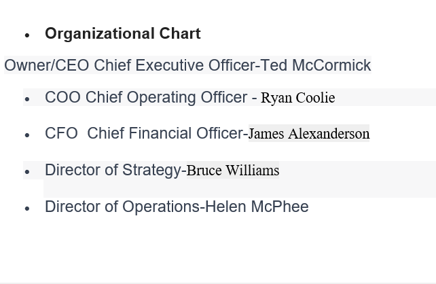The width and height of the screenshot is (436, 284).
Task: Click the bullet before Director of Strategy
Action: (x=27, y=172)
